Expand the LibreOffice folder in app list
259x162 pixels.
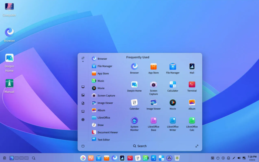point(103,118)
